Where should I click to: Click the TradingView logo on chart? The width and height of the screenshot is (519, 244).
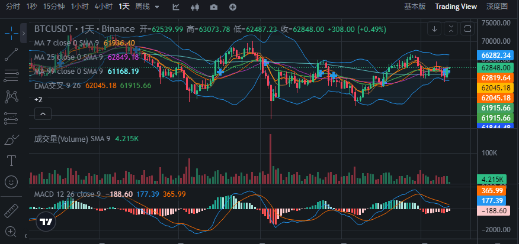click(46, 222)
